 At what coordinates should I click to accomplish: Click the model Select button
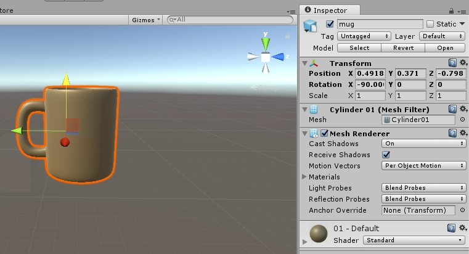(x=359, y=48)
